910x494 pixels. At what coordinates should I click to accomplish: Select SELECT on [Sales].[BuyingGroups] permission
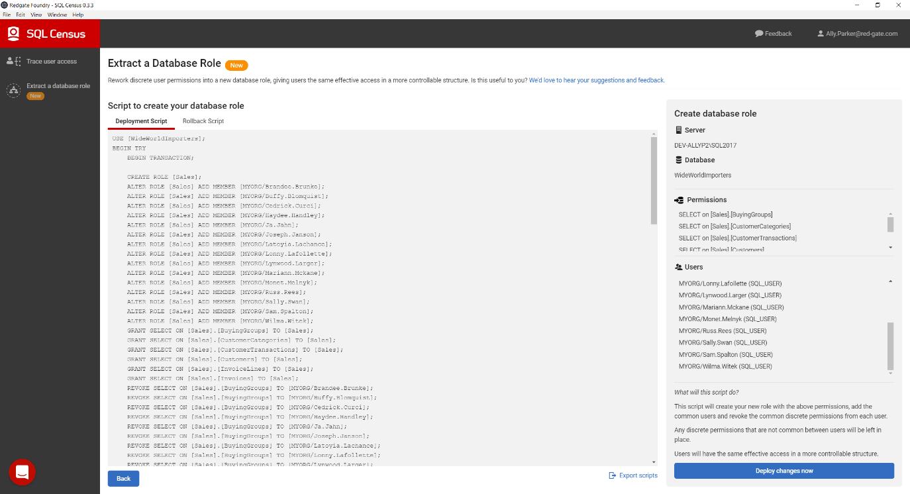pyautogui.click(x=726, y=215)
